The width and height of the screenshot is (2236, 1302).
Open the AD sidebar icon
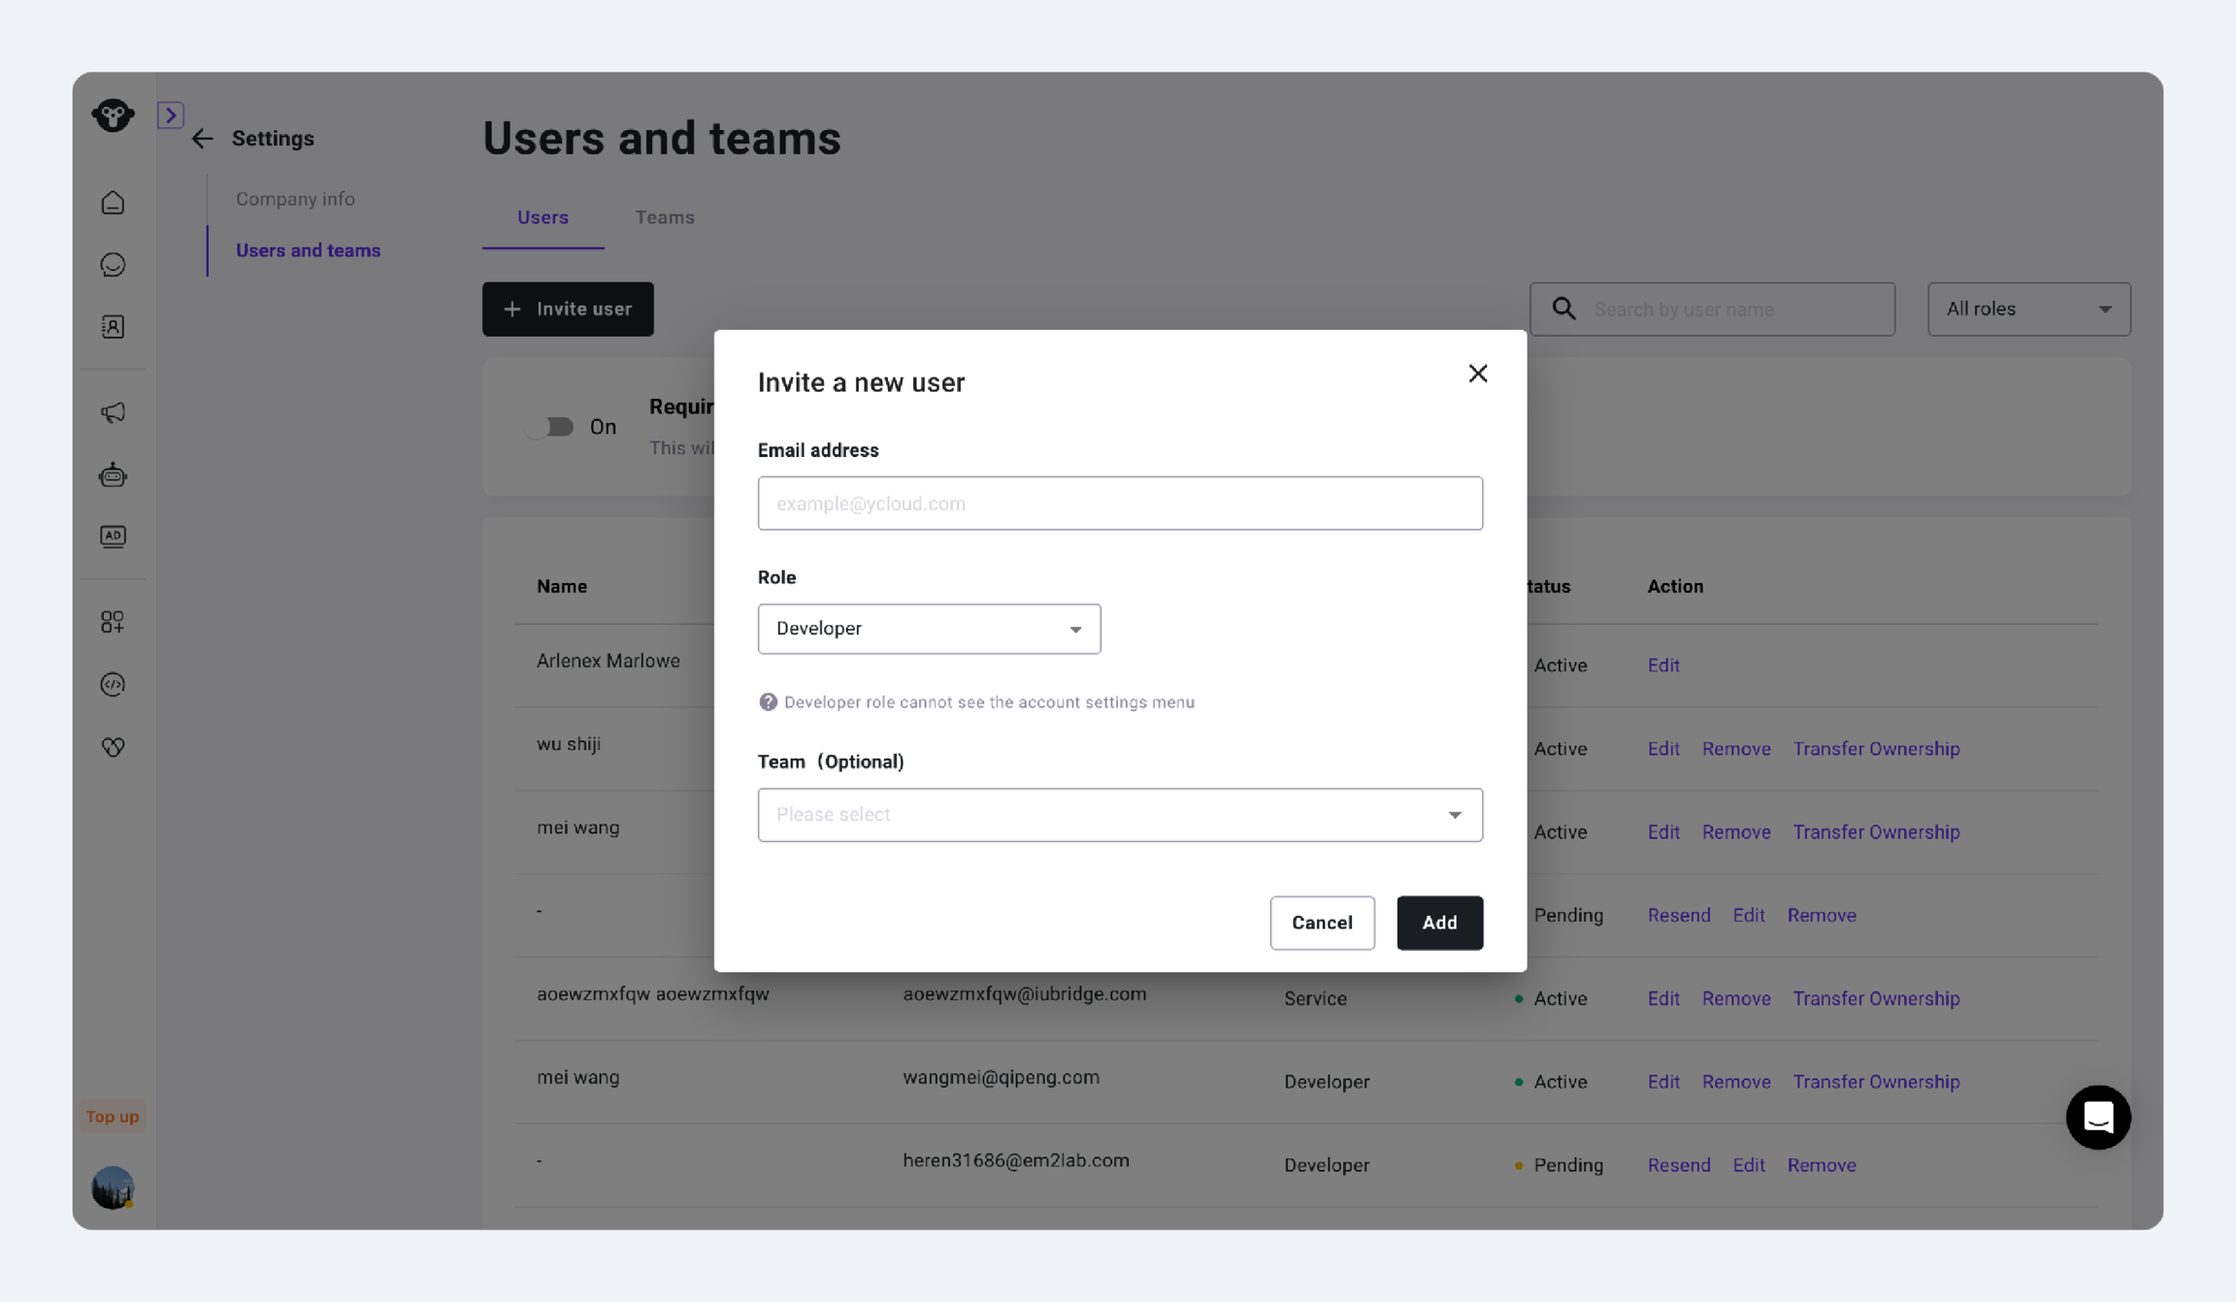(113, 537)
